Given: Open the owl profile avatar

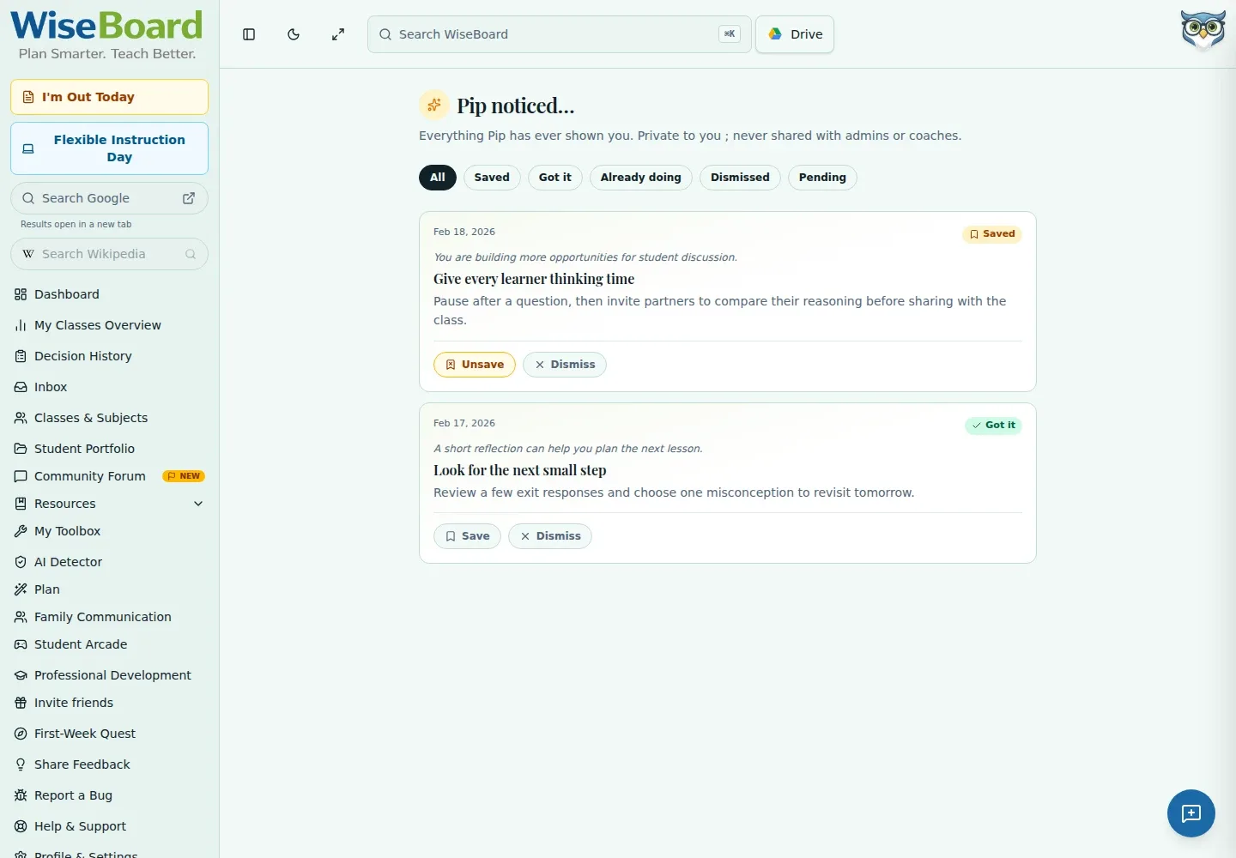Looking at the screenshot, I should 1203,31.
